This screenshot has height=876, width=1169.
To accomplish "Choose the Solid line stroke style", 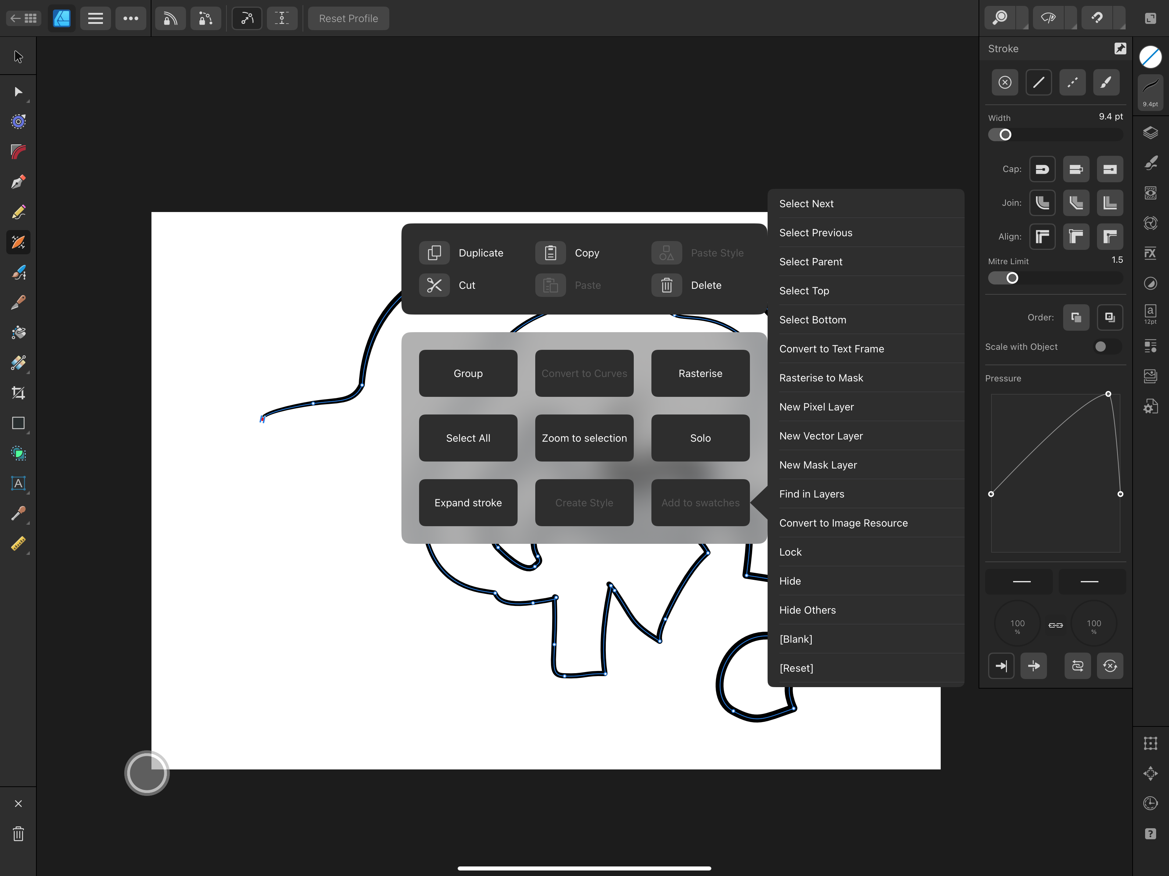I will [1038, 82].
